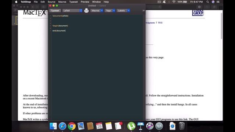Click the printer icon in TeXShop toolbar
235x132 pixels.
click(86, 11)
